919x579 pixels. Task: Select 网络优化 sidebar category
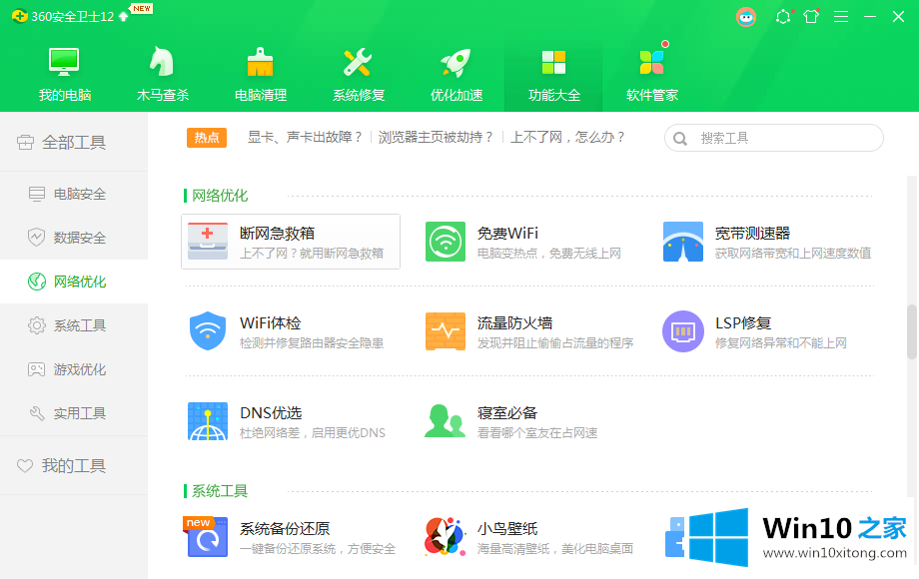point(74,282)
